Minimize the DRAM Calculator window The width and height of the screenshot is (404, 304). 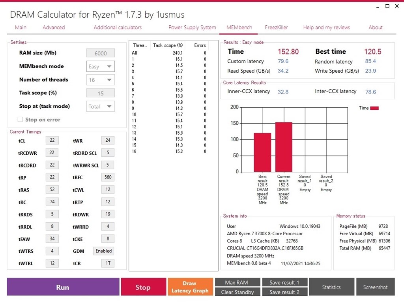(378, 6)
